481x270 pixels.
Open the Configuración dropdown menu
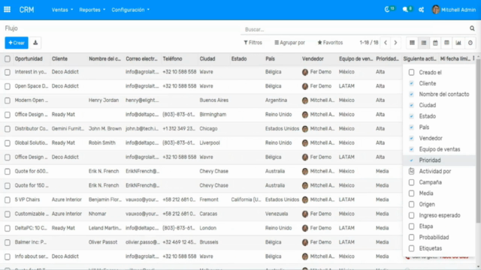tap(130, 10)
